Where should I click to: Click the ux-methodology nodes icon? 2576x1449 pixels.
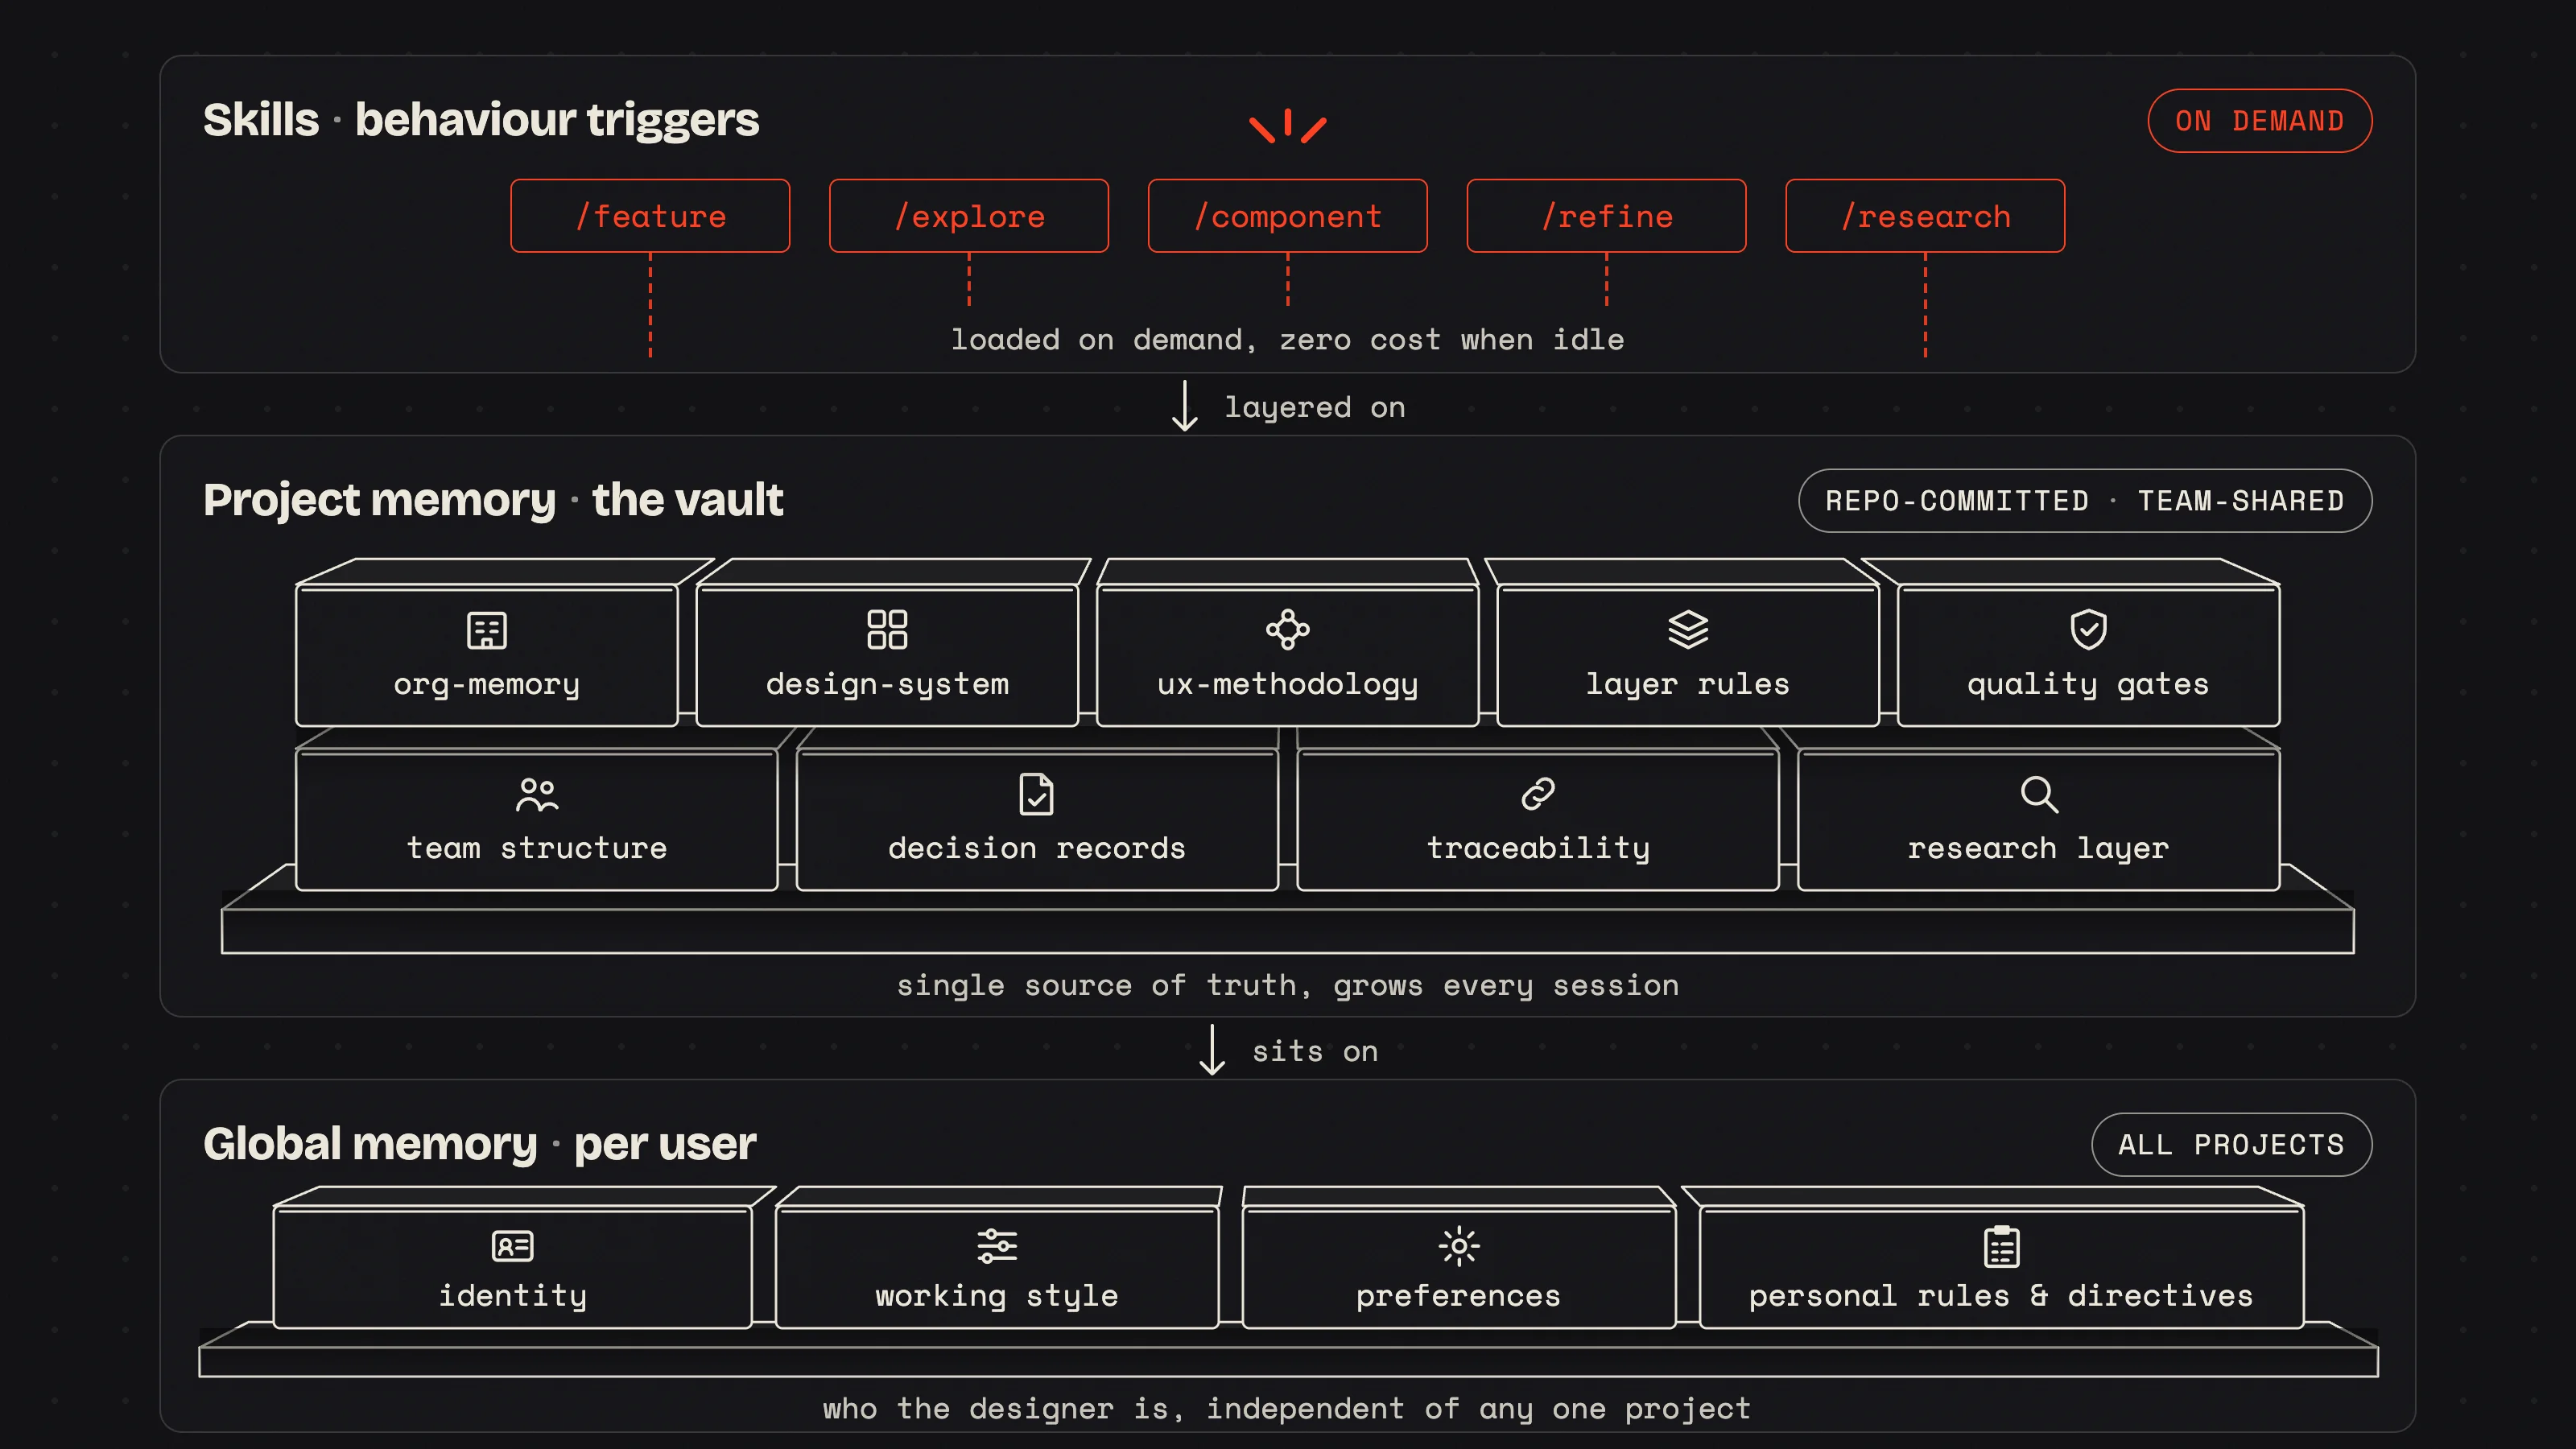tap(1288, 630)
